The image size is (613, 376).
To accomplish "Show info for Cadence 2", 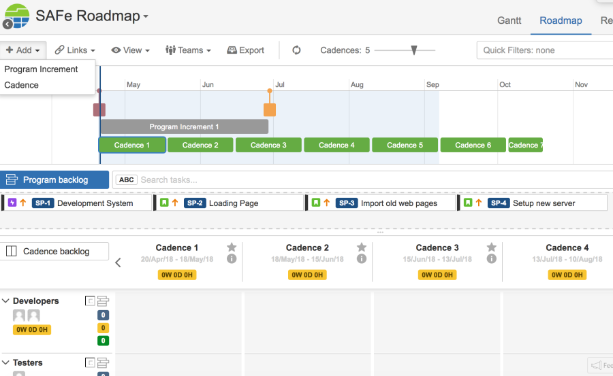I will pos(362,258).
